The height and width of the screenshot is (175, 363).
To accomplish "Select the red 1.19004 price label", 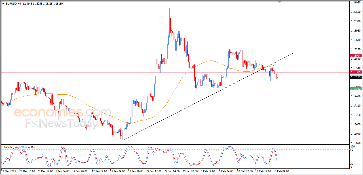I will (355, 56).
